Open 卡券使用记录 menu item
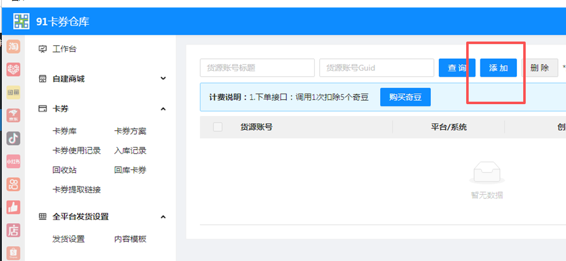The height and width of the screenshot is (261, 566). point(76,151)
